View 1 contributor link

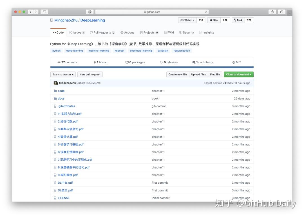[203, 62]
